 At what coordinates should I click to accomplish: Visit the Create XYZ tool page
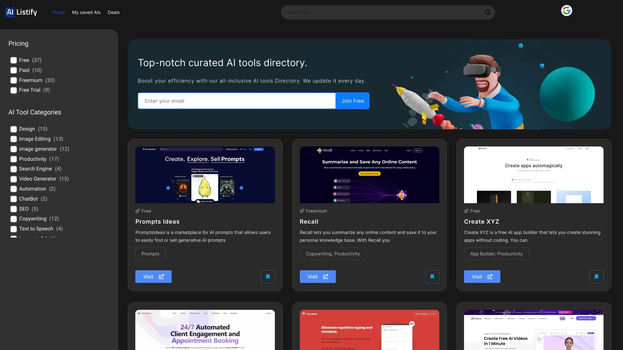tap(482, 276)
